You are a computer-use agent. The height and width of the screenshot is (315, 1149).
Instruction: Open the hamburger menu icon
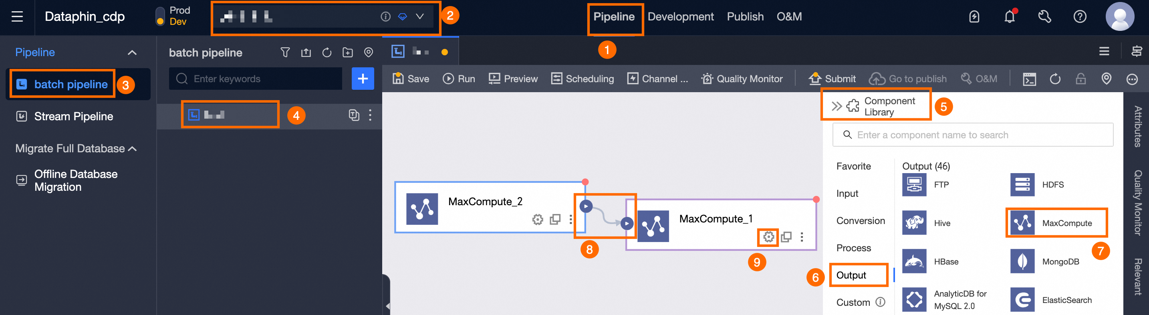coord(17,17)
